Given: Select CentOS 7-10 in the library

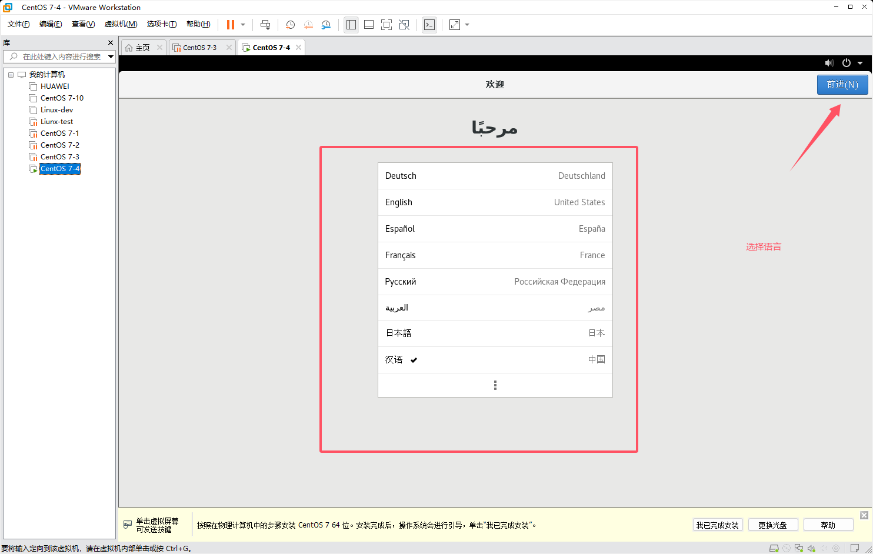Looking at the screenshot, I should 62,98.
